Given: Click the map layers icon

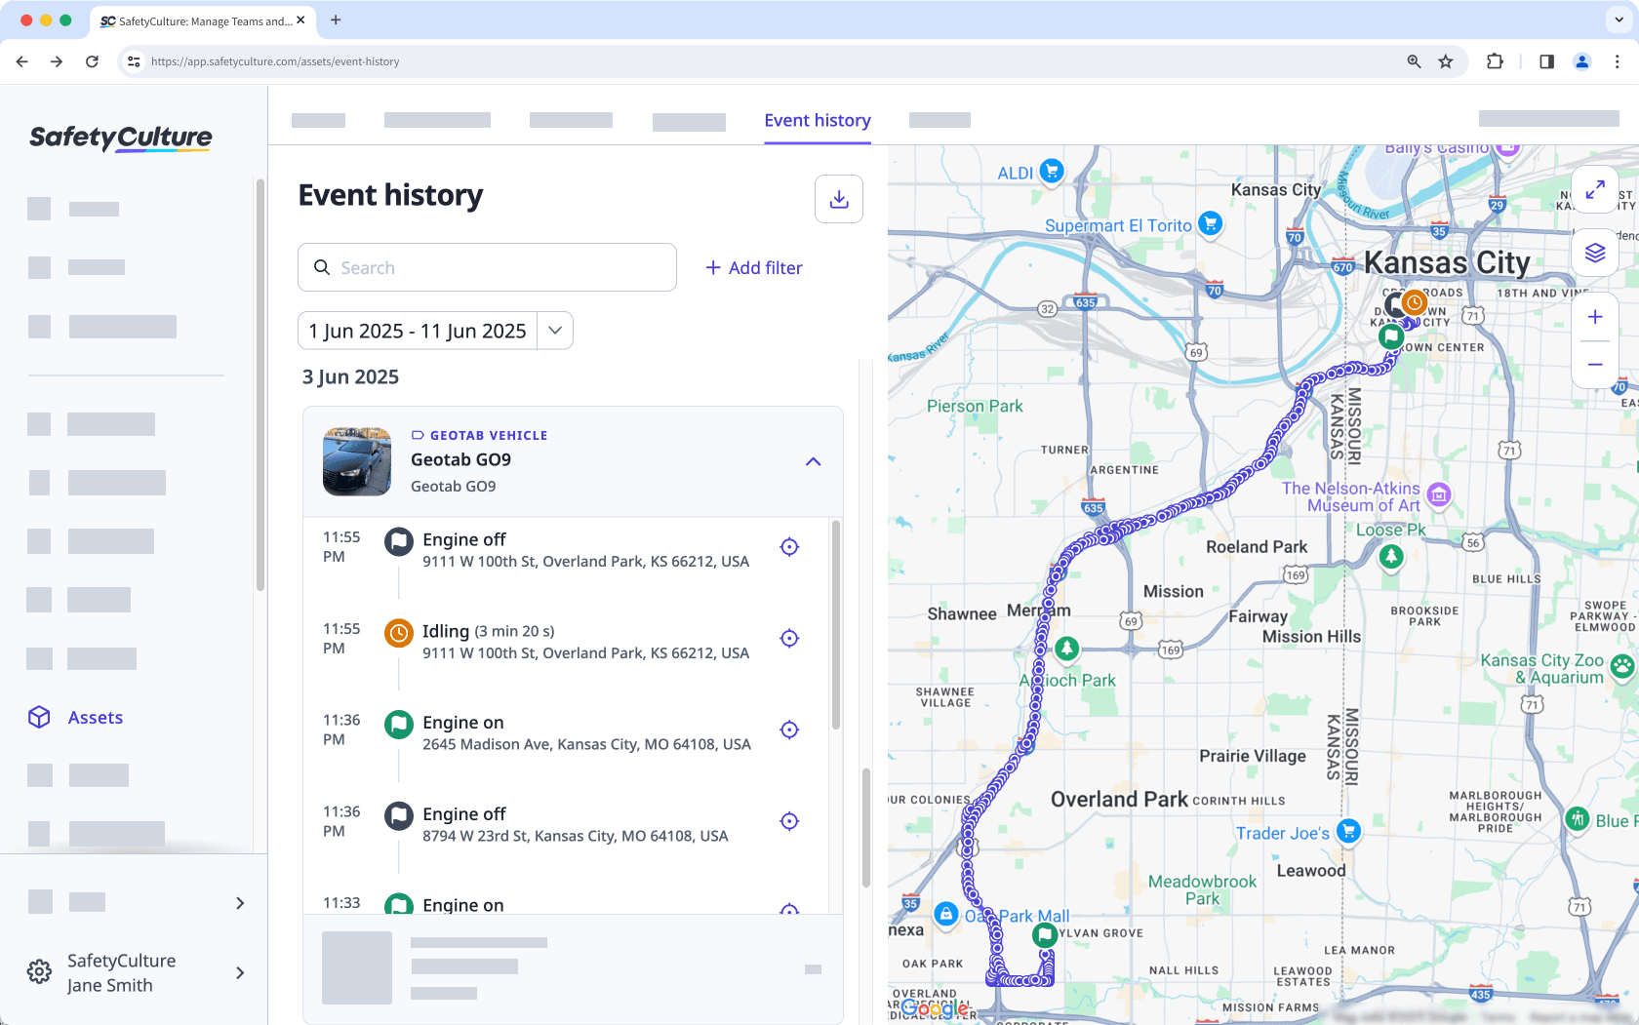Looking at the screenshot, I should pyautogui.click(x=1595, y=252).
